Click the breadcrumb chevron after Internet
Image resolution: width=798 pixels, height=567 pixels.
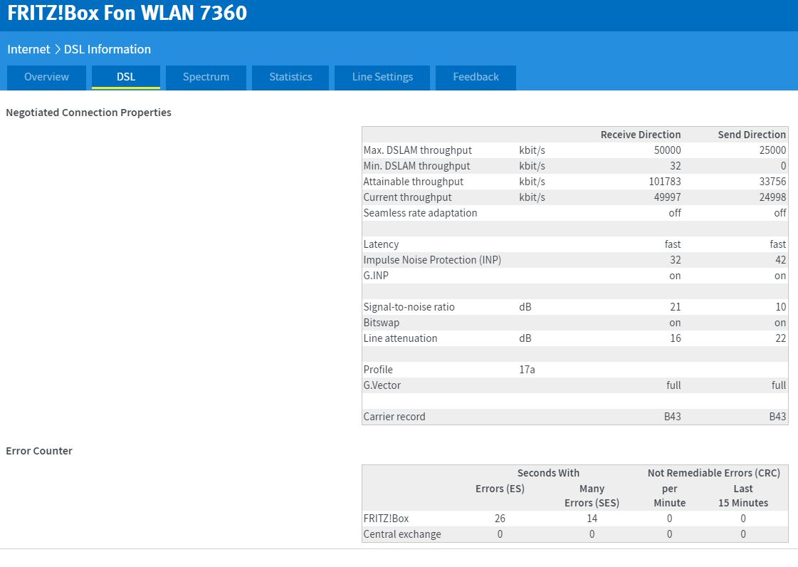pyautogui.click(x=57, y=49)
